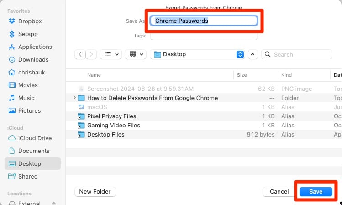Viewport: 342px width, 205px height.
Task: Click the Save button
Action: pos(316,191)
